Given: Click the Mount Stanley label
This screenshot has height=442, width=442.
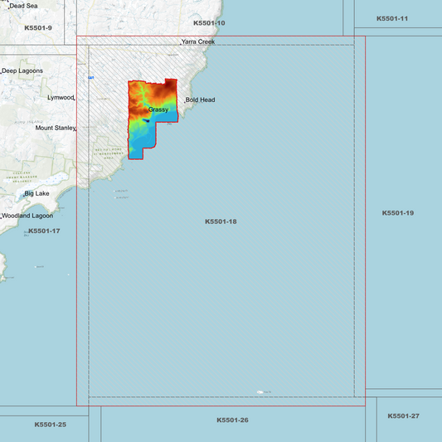Looking at the screenshot, I should (56, 128).
